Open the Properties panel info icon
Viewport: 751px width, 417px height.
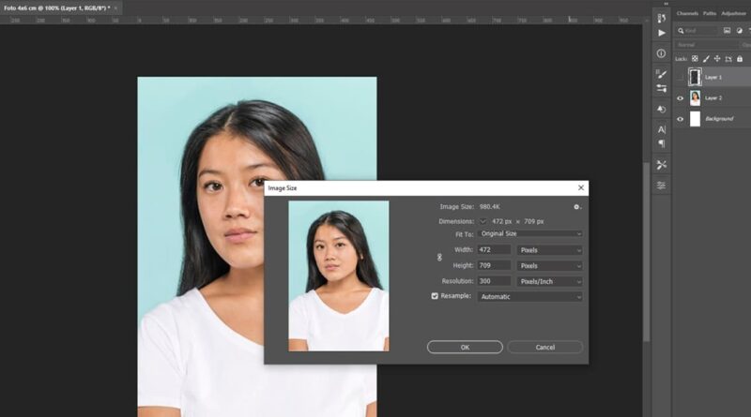click(661, 53)
